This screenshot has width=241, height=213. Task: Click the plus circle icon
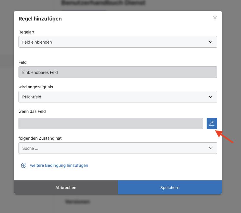point(24,165)
